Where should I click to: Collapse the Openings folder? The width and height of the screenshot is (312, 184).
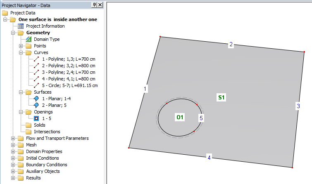[x=21, y=112]
